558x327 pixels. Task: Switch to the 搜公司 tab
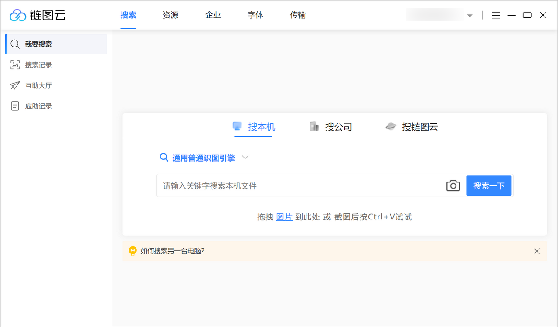click(x=331, y=127)
